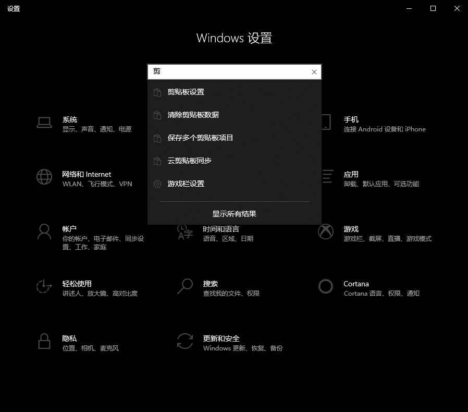The width and height of the screenshot is (468, 412).
Task: Select 清除剪贴板数据 search suggestion
Action: [235, 115]
